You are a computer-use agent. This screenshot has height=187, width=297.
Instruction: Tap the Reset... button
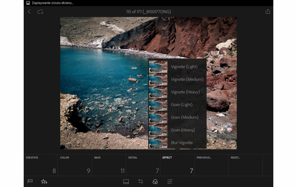coord(245,165)
